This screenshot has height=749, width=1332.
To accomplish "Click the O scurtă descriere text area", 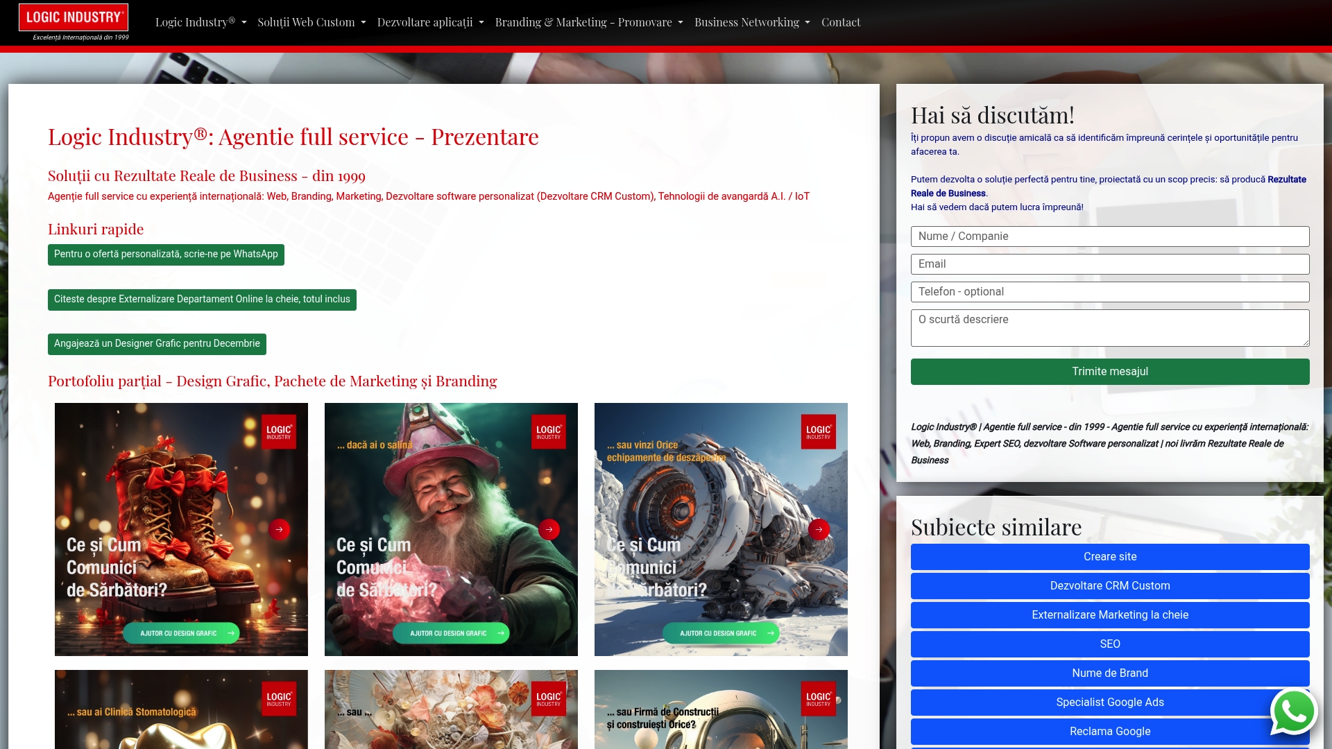I will (x=1110, y=327).
